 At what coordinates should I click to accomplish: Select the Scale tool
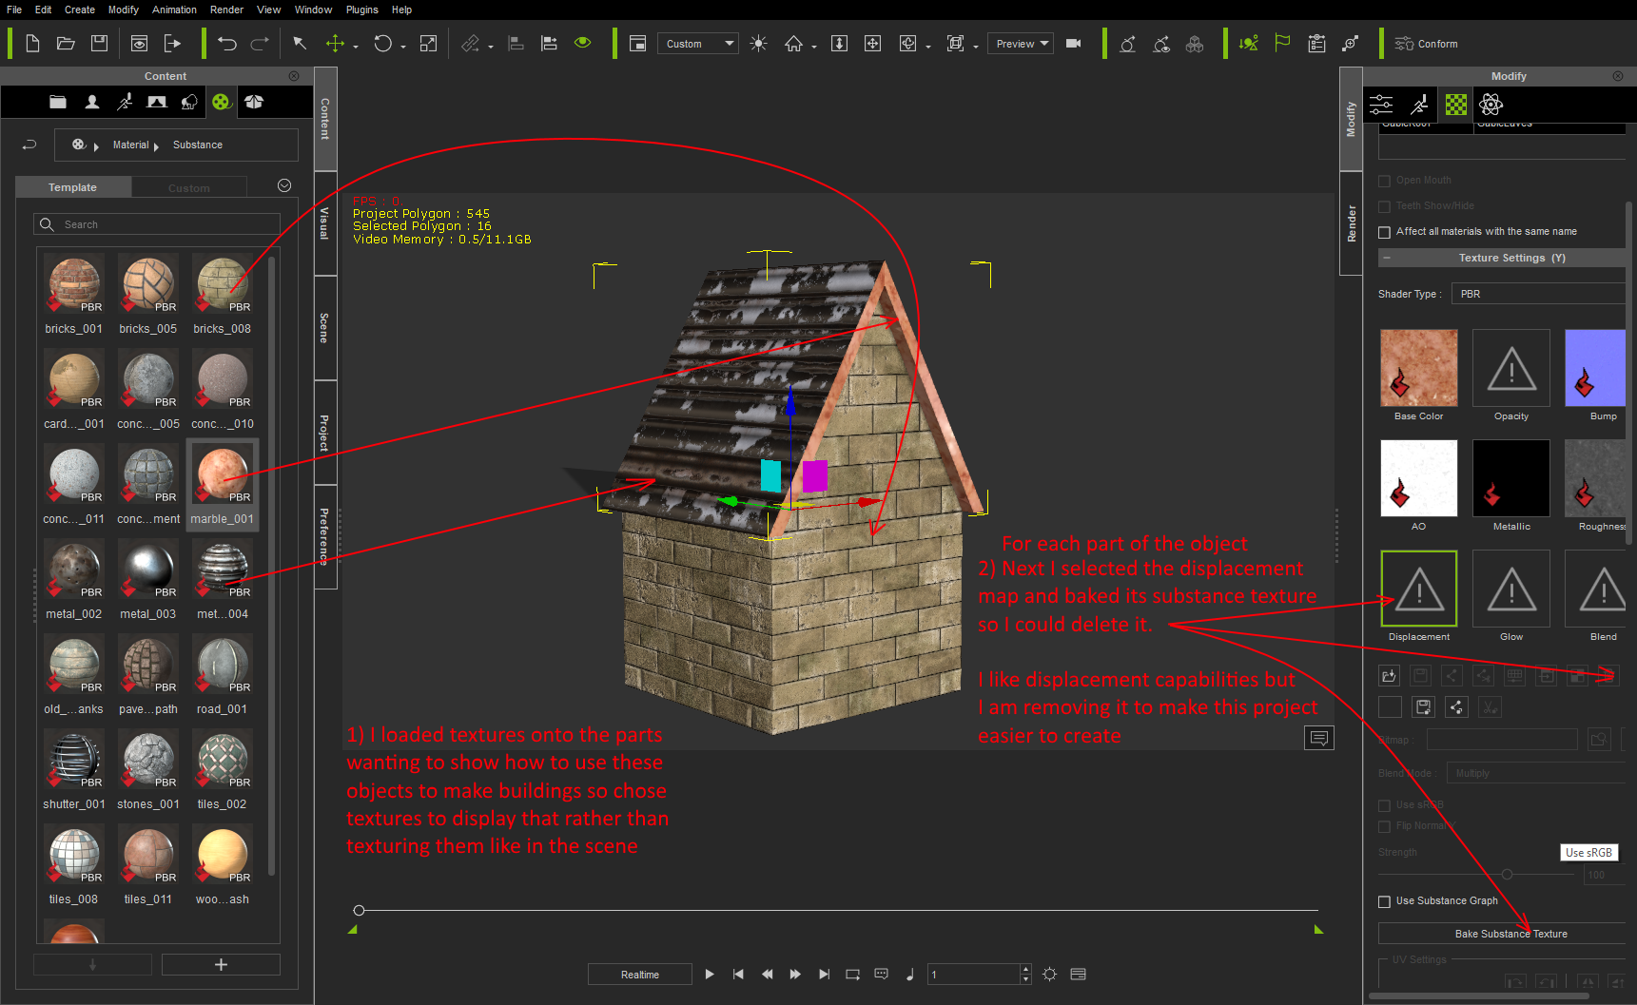click(x=428, y=44)
